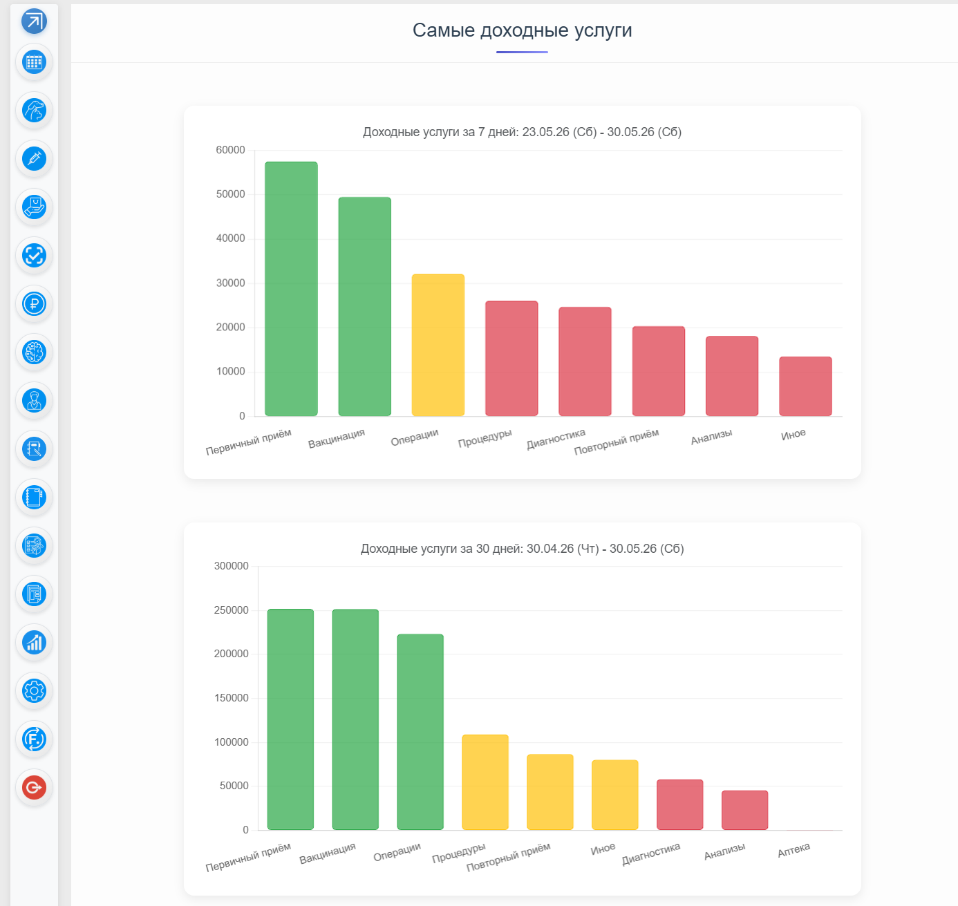958x906 pixels.
Task: Open the growth bar chart statistics icon
Action: pos(34,643)
